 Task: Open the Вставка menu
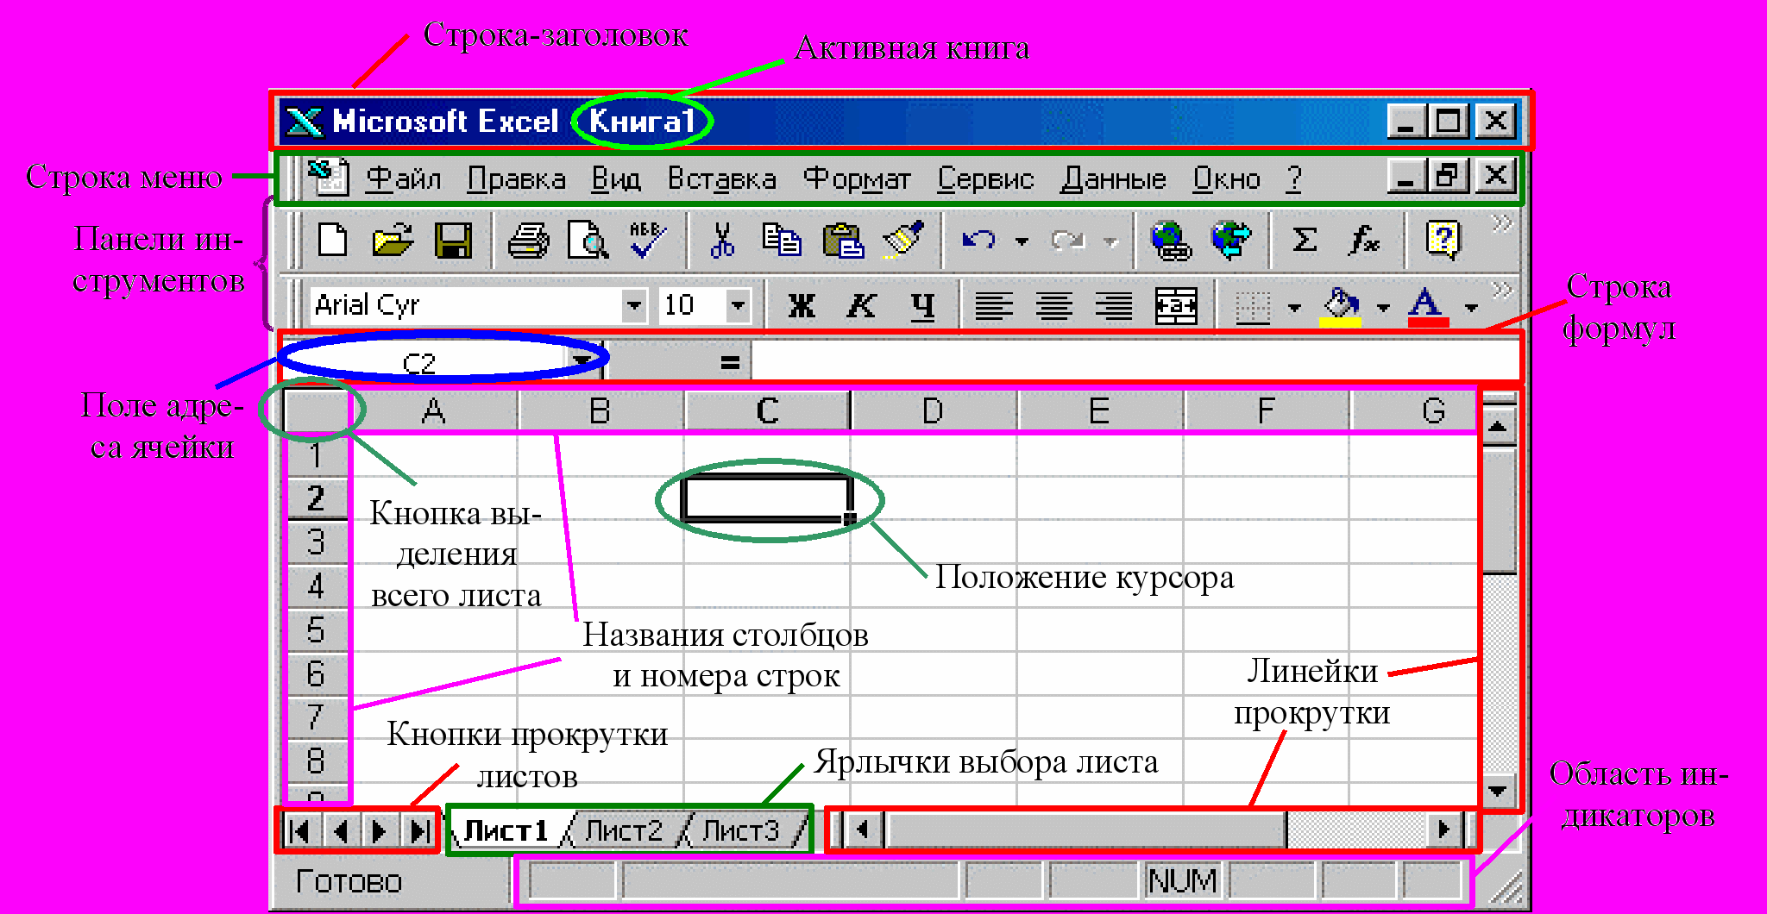[722, 178]
